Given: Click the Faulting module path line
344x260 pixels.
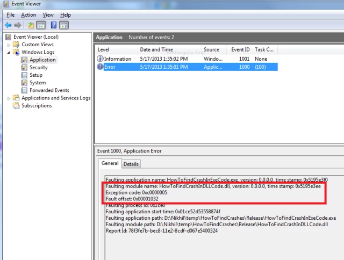Looking at the screenshot, I should tap(217, 224).
